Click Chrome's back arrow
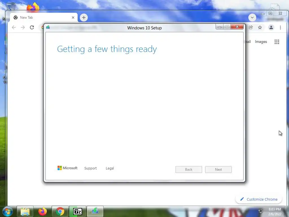The height and width of the screenshot is (217, 289). pyautogui.click(x=14, y=27)
